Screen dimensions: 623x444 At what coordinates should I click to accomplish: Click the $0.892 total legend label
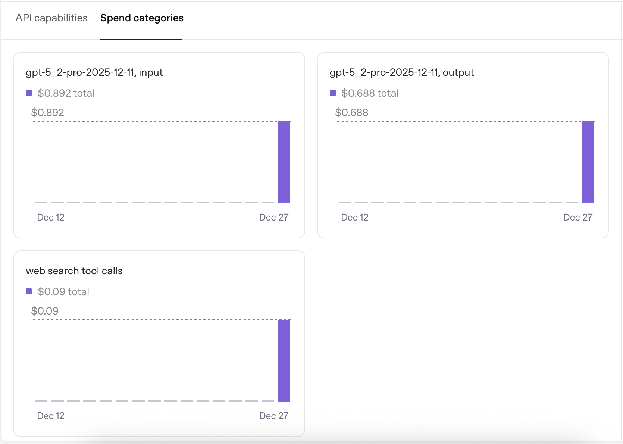66,93
